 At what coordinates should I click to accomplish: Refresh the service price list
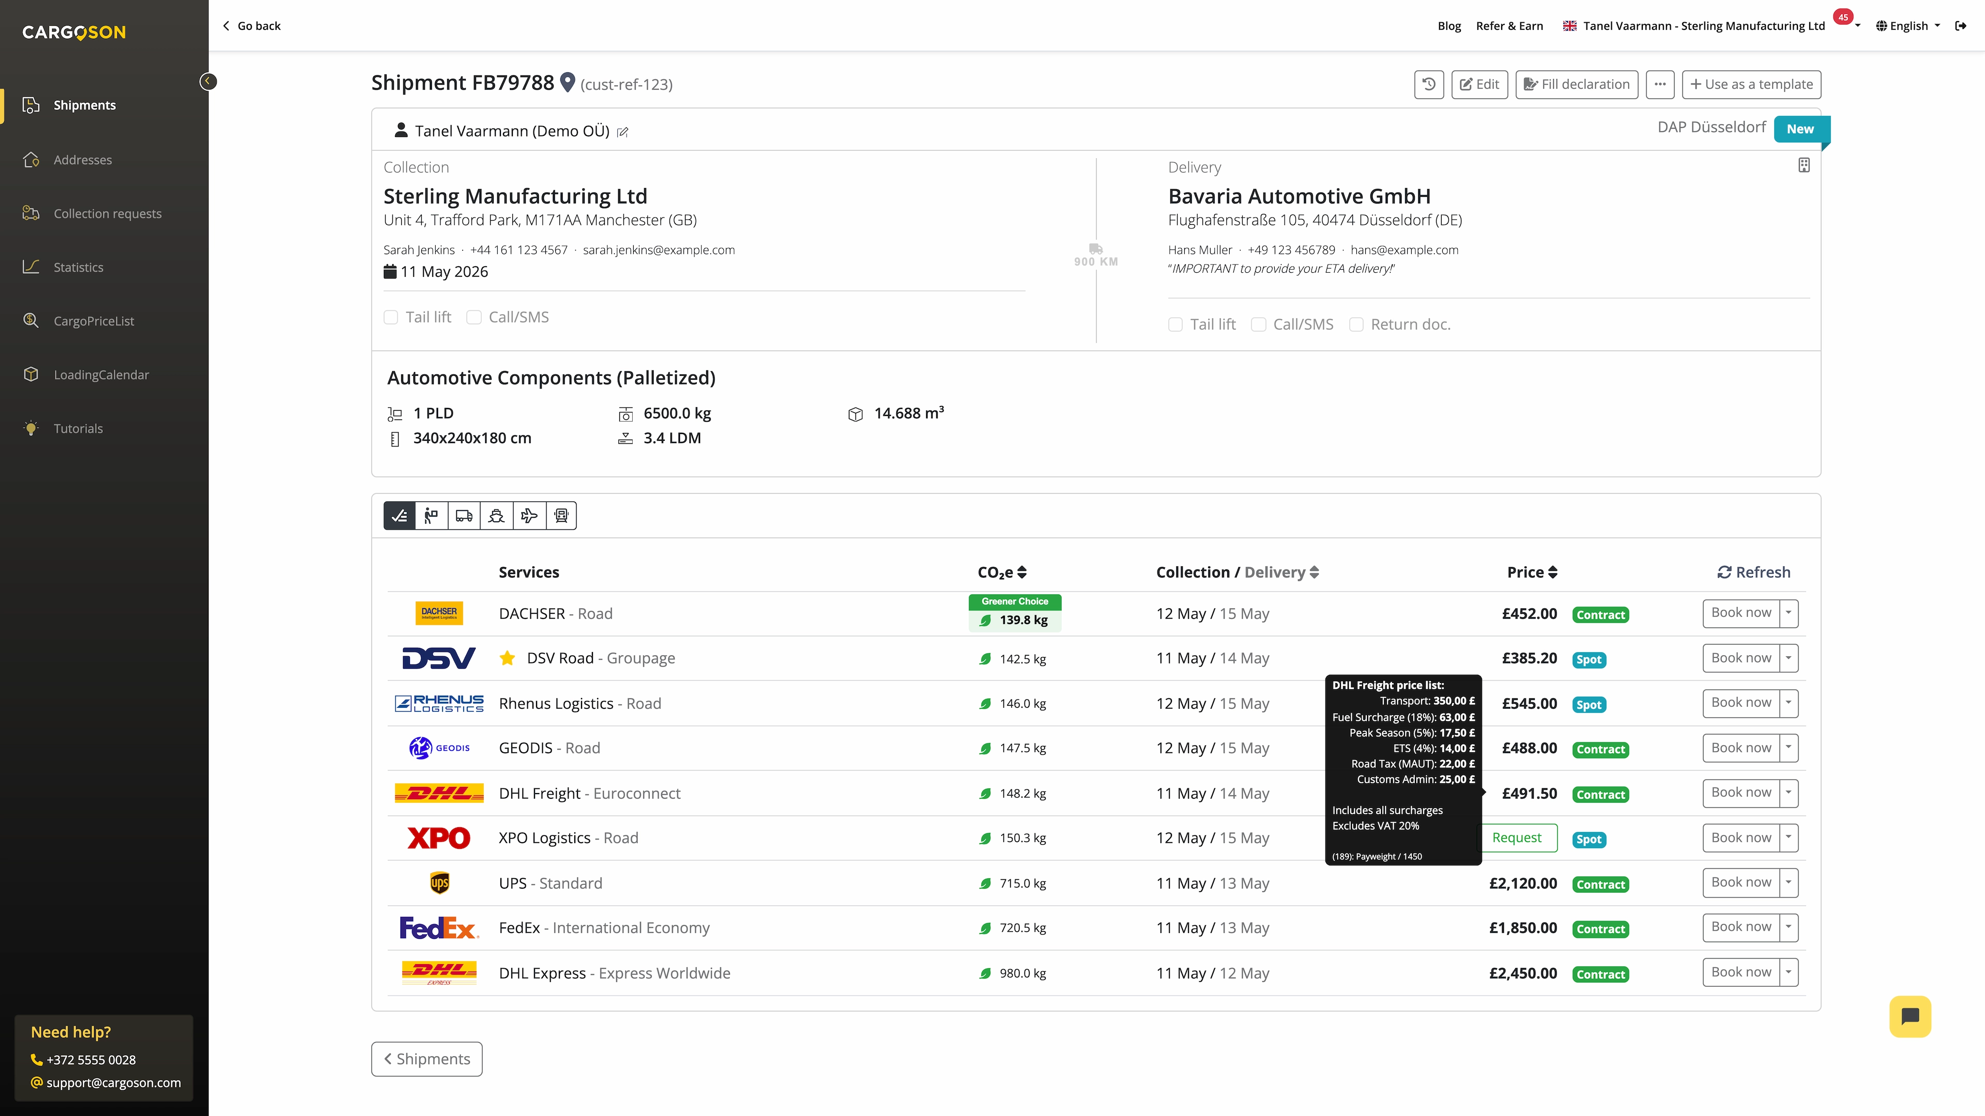click(x=1754, y=572)
